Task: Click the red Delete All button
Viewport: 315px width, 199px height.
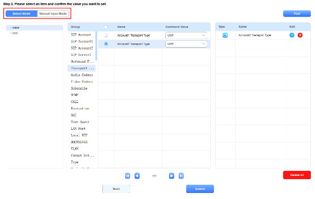Action: pos(296,175)
